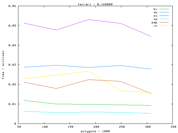Click the blue do legend line sample
178x133 pixels.
pos(164,12)
